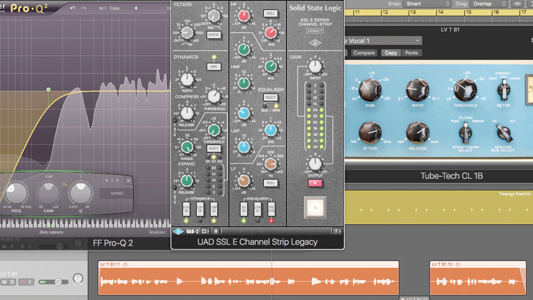533x300 pixels.
Task: Click the green HMF gain knob
Action: pyautogui.click(x=244, y=50)
